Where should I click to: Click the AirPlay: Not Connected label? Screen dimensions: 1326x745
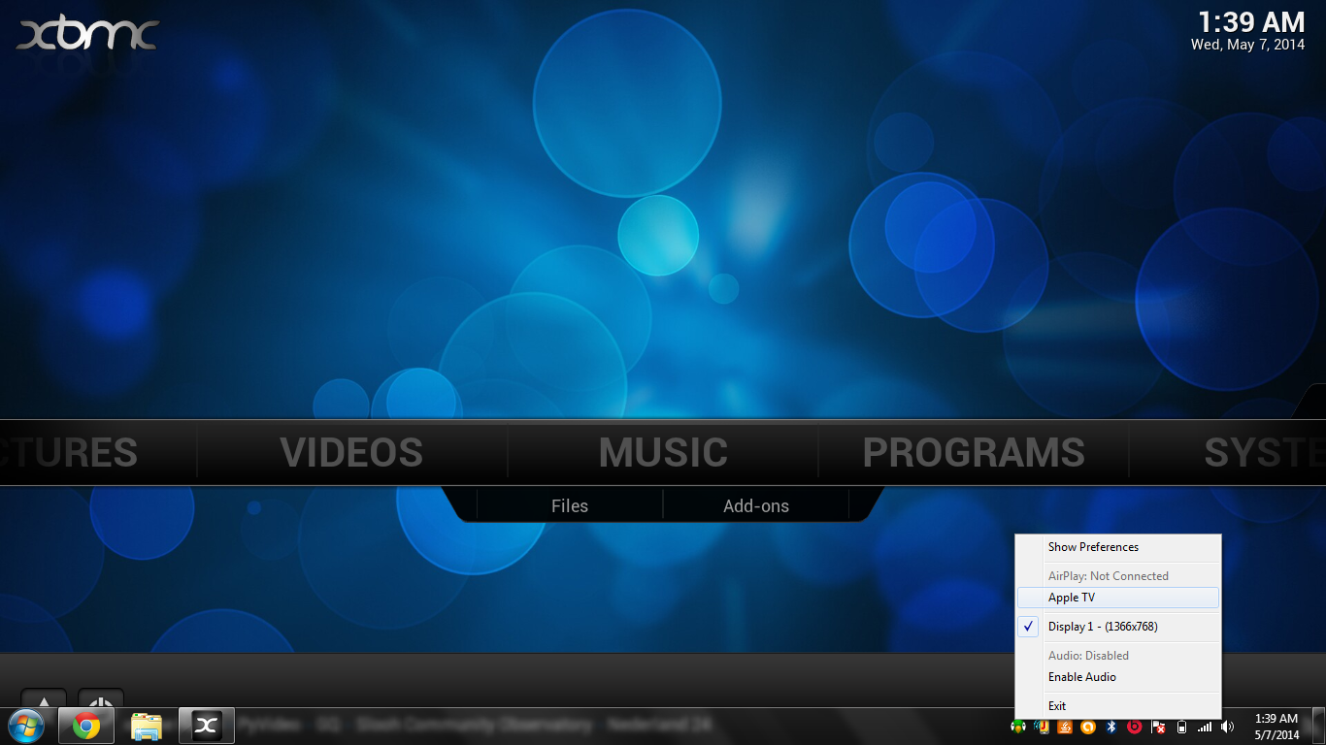click(1109, 576)
